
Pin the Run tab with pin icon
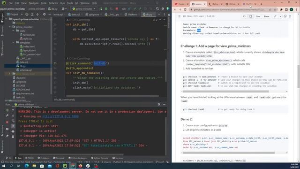7,136
